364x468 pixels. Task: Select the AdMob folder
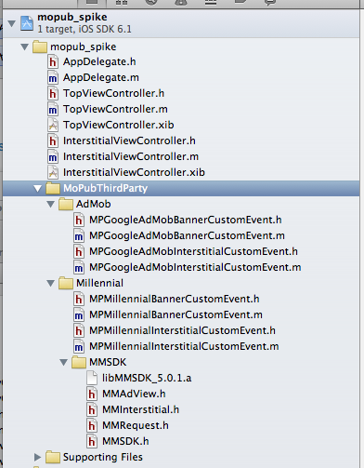pyautogui.click(x=66, y=204)
